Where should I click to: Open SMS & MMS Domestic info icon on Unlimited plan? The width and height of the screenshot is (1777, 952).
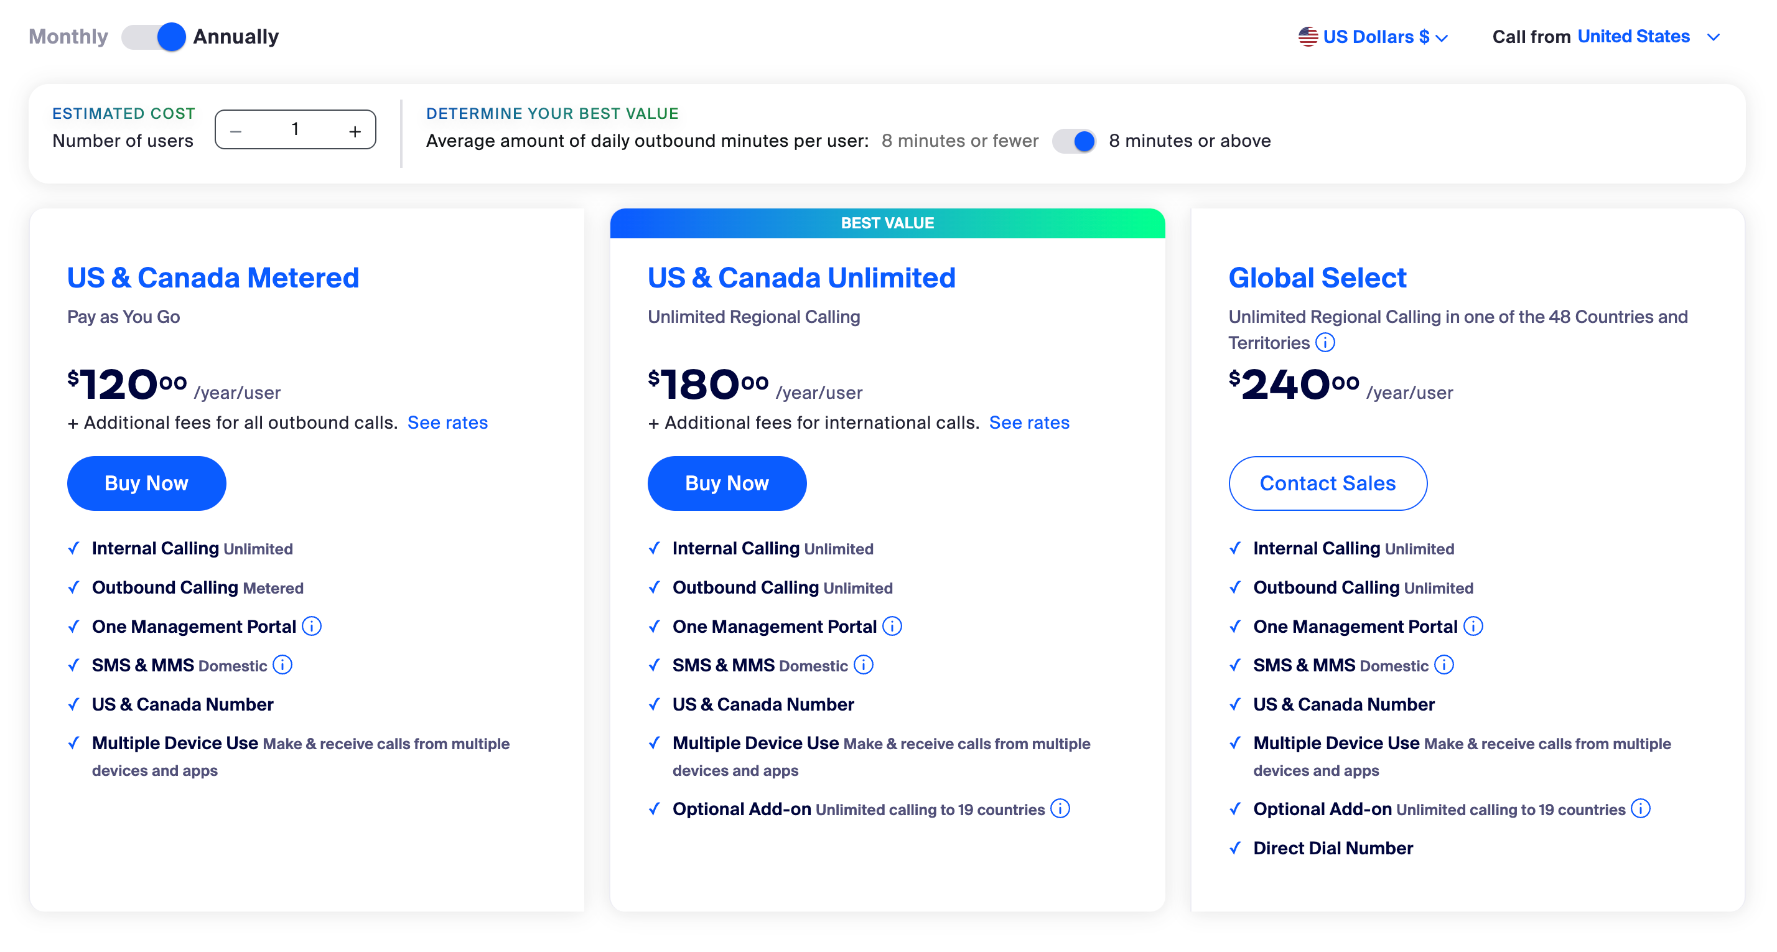[863, 665]
